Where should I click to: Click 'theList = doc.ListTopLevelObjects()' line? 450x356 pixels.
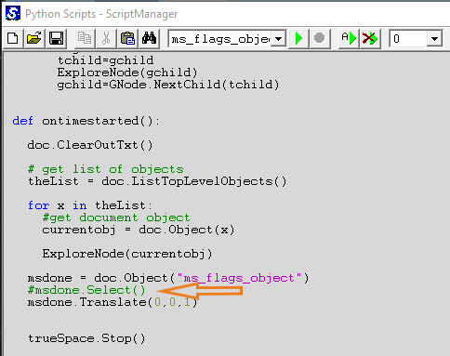157,181
